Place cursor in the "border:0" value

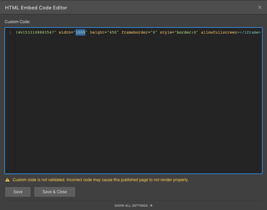[186, 33]
